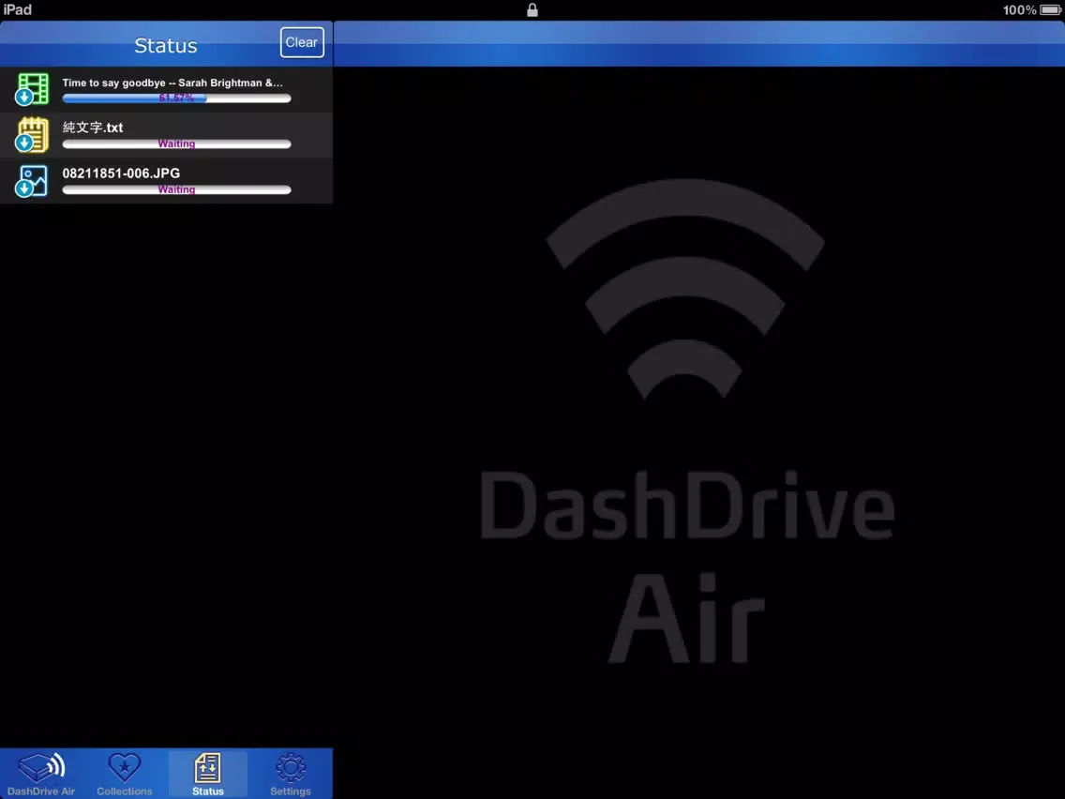Viewport: 1065px width, 799px height.
Task: Tap the Status title in the header
Action: [x=166, y=46]
